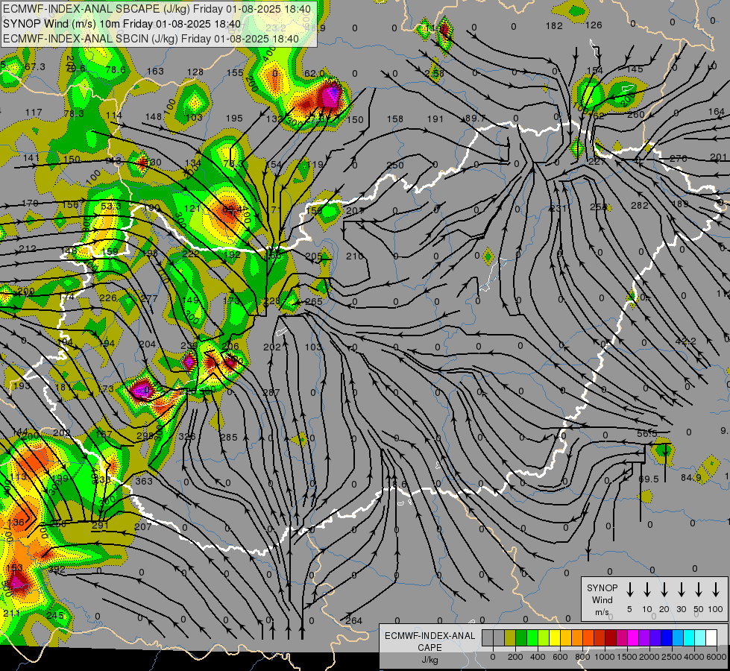Click the map value '89.7'
This screenshot has height=671, width=730.
pos(475,119)
